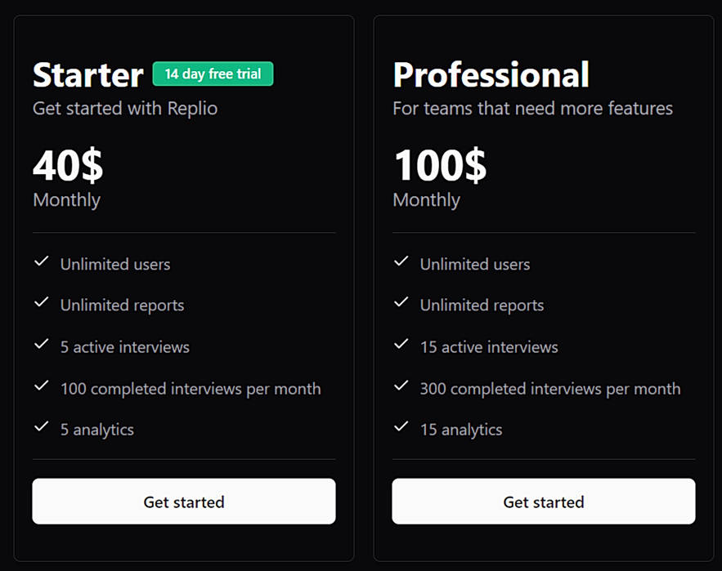This screenshot has width=722, height=571.
Task: Click the Get started with Replio subtitle
Action: tap(124, 108)
